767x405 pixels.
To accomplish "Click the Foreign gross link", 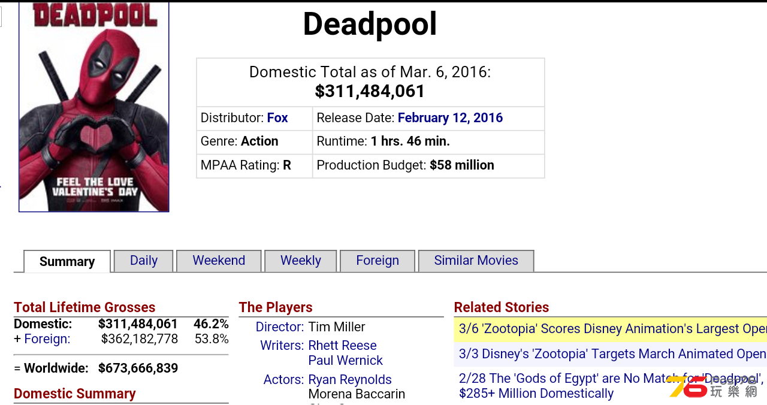I will 47,339.
